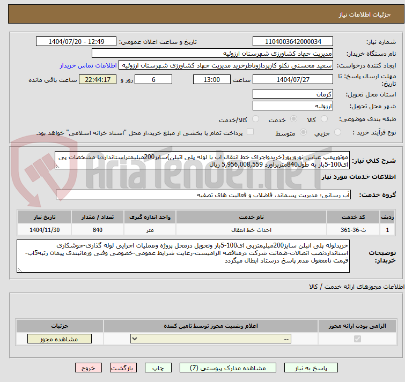Click the resize handle of توضیحات خریدار box

[x=19, y=270]
